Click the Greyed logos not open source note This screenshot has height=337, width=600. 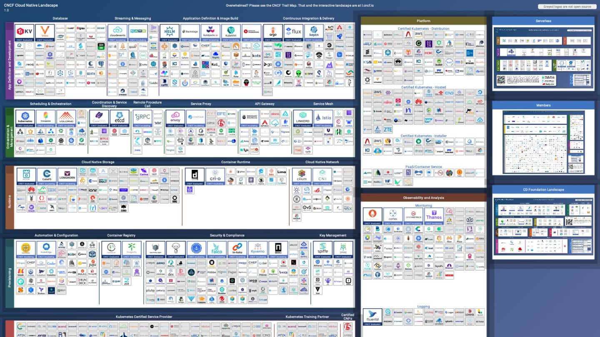click(x=567, y=7)
